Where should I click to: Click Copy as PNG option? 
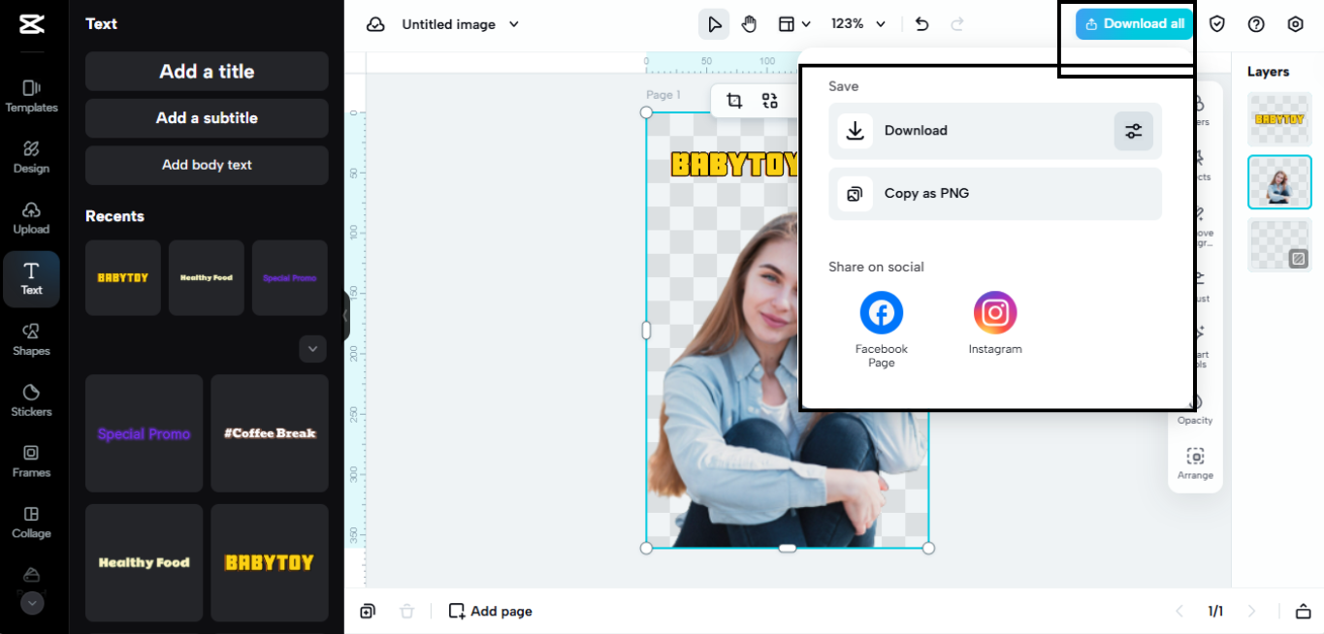[x=995, y=194]
